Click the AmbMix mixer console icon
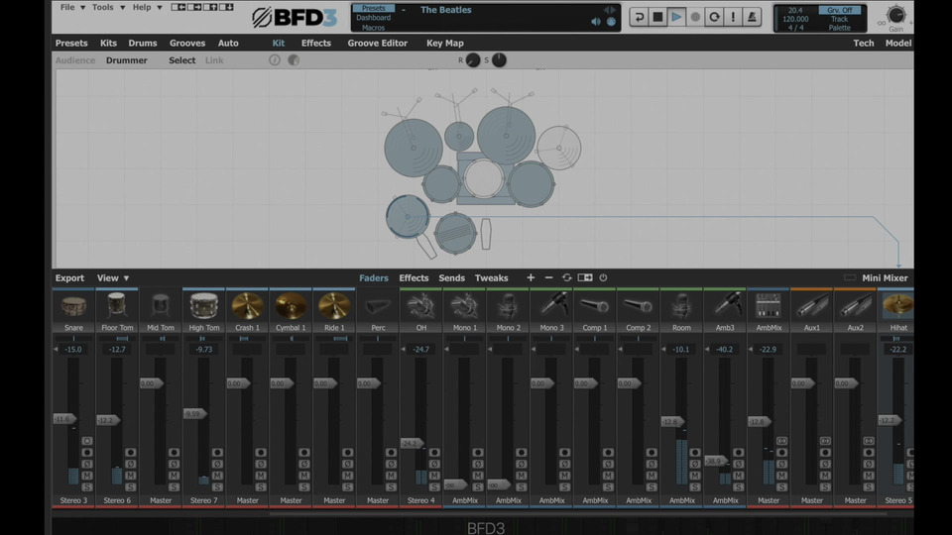 769,306
